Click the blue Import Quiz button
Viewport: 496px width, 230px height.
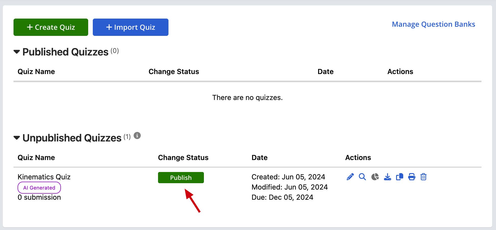tap(130, 27)
